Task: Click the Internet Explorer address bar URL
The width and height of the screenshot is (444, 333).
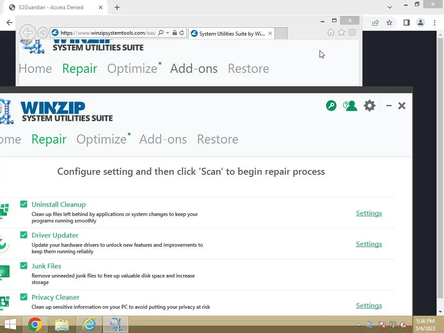Action: (108, 33)
